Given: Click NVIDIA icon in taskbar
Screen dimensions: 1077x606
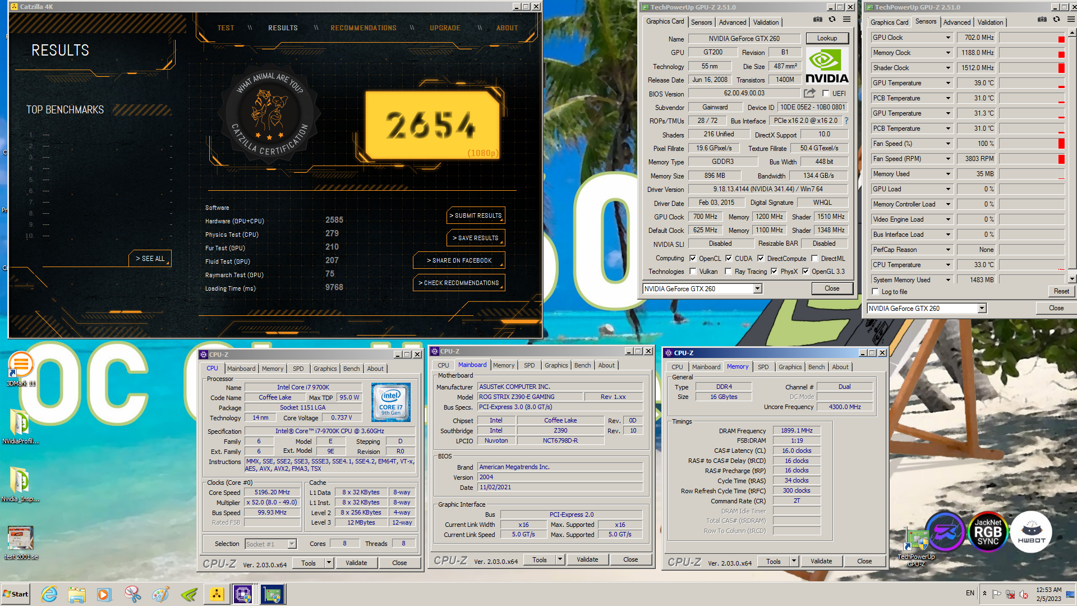Looking at the screenshot, I should (x=188, y=594).
